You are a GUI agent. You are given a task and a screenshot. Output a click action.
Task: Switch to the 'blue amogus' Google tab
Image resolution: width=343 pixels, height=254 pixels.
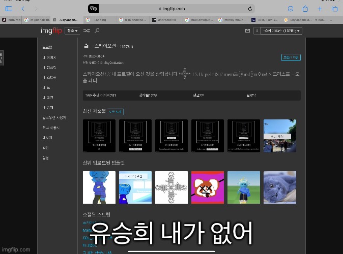199,20
